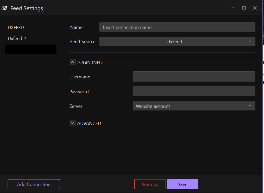The width and height of the screenshot is (264, 193).
Task: Click into the Password field
Action: [194, 91]
